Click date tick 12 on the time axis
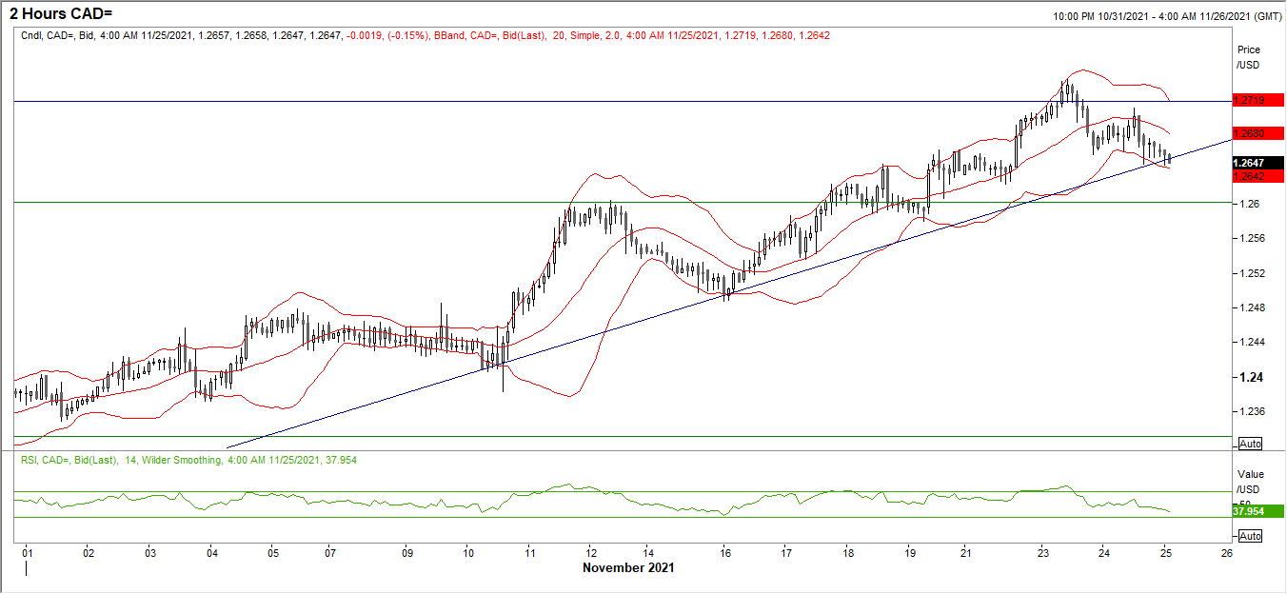This screenshot has height=594, width=1287. [x=591, y=552]
